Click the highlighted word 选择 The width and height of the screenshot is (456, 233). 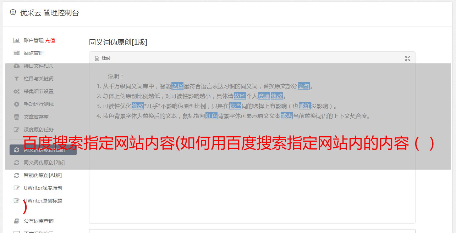pos(177,86)
